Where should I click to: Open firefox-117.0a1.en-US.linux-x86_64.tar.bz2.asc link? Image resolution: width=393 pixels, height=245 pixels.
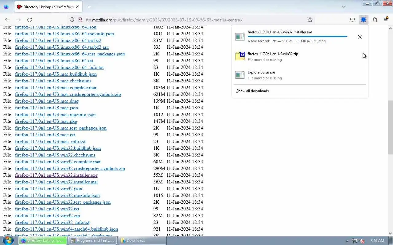tap(62, 47)
